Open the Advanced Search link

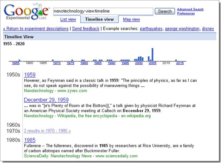pos(190,9)
